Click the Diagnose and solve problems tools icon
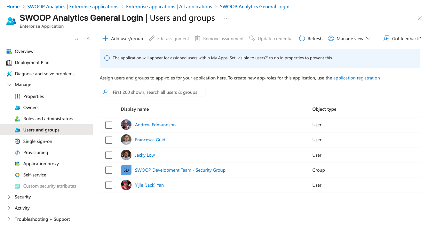This screenshot has width=428, height=231. point(9,74)
